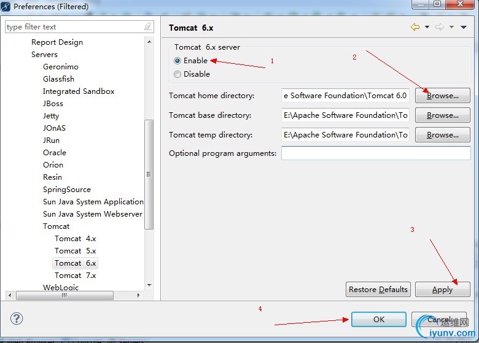Select Resin server entry
This screenshot has width=479, height=343.
pyautogui.click(x=53, y=177)
